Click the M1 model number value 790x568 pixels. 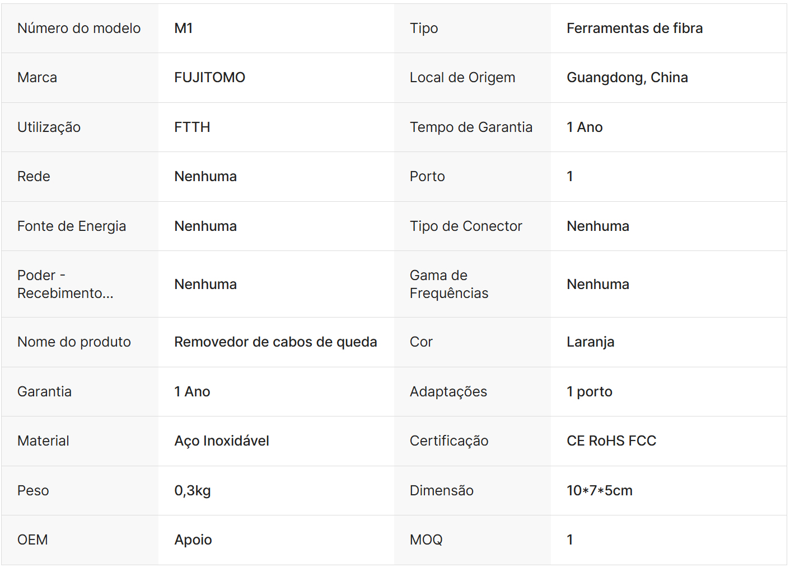(184, 29)
